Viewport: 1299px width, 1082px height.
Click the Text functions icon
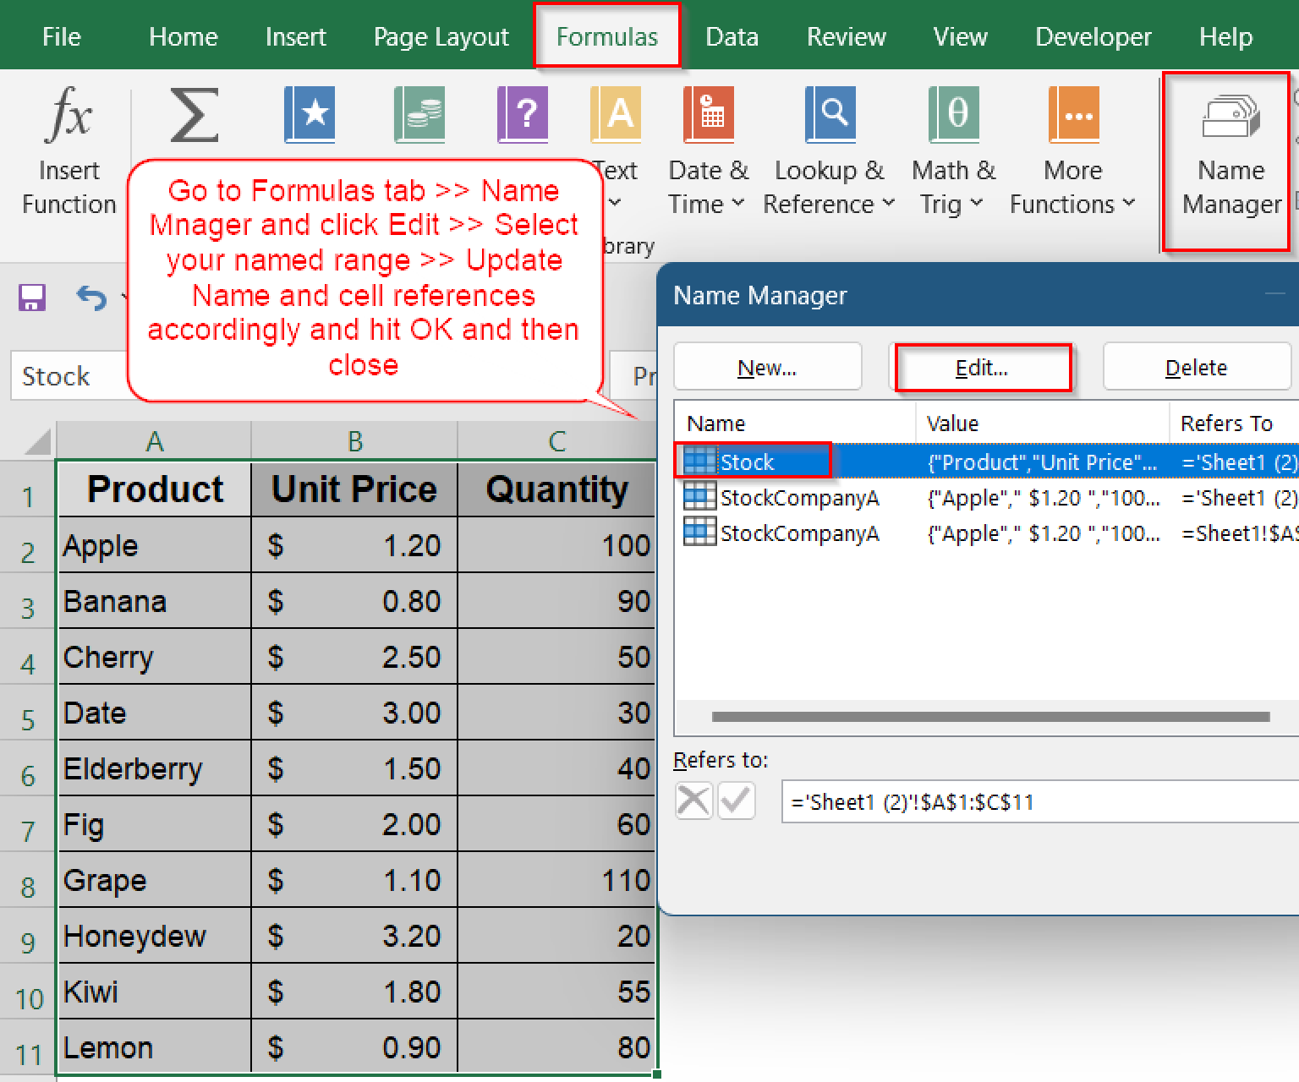pyautogui.click(x=616, y=114)
